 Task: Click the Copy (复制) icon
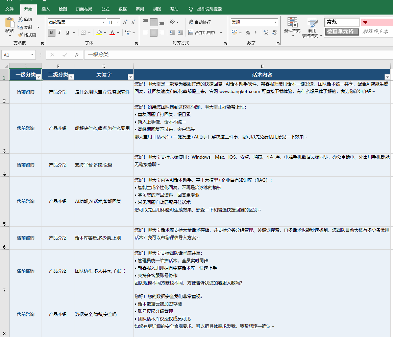[20, 27]
